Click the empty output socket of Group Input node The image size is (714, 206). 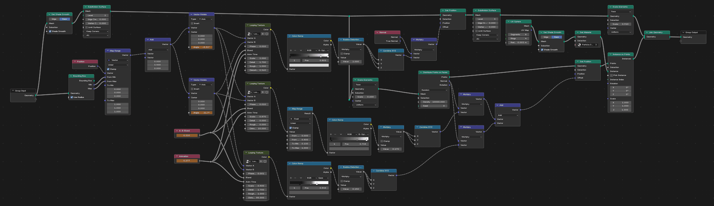point(36,99)
